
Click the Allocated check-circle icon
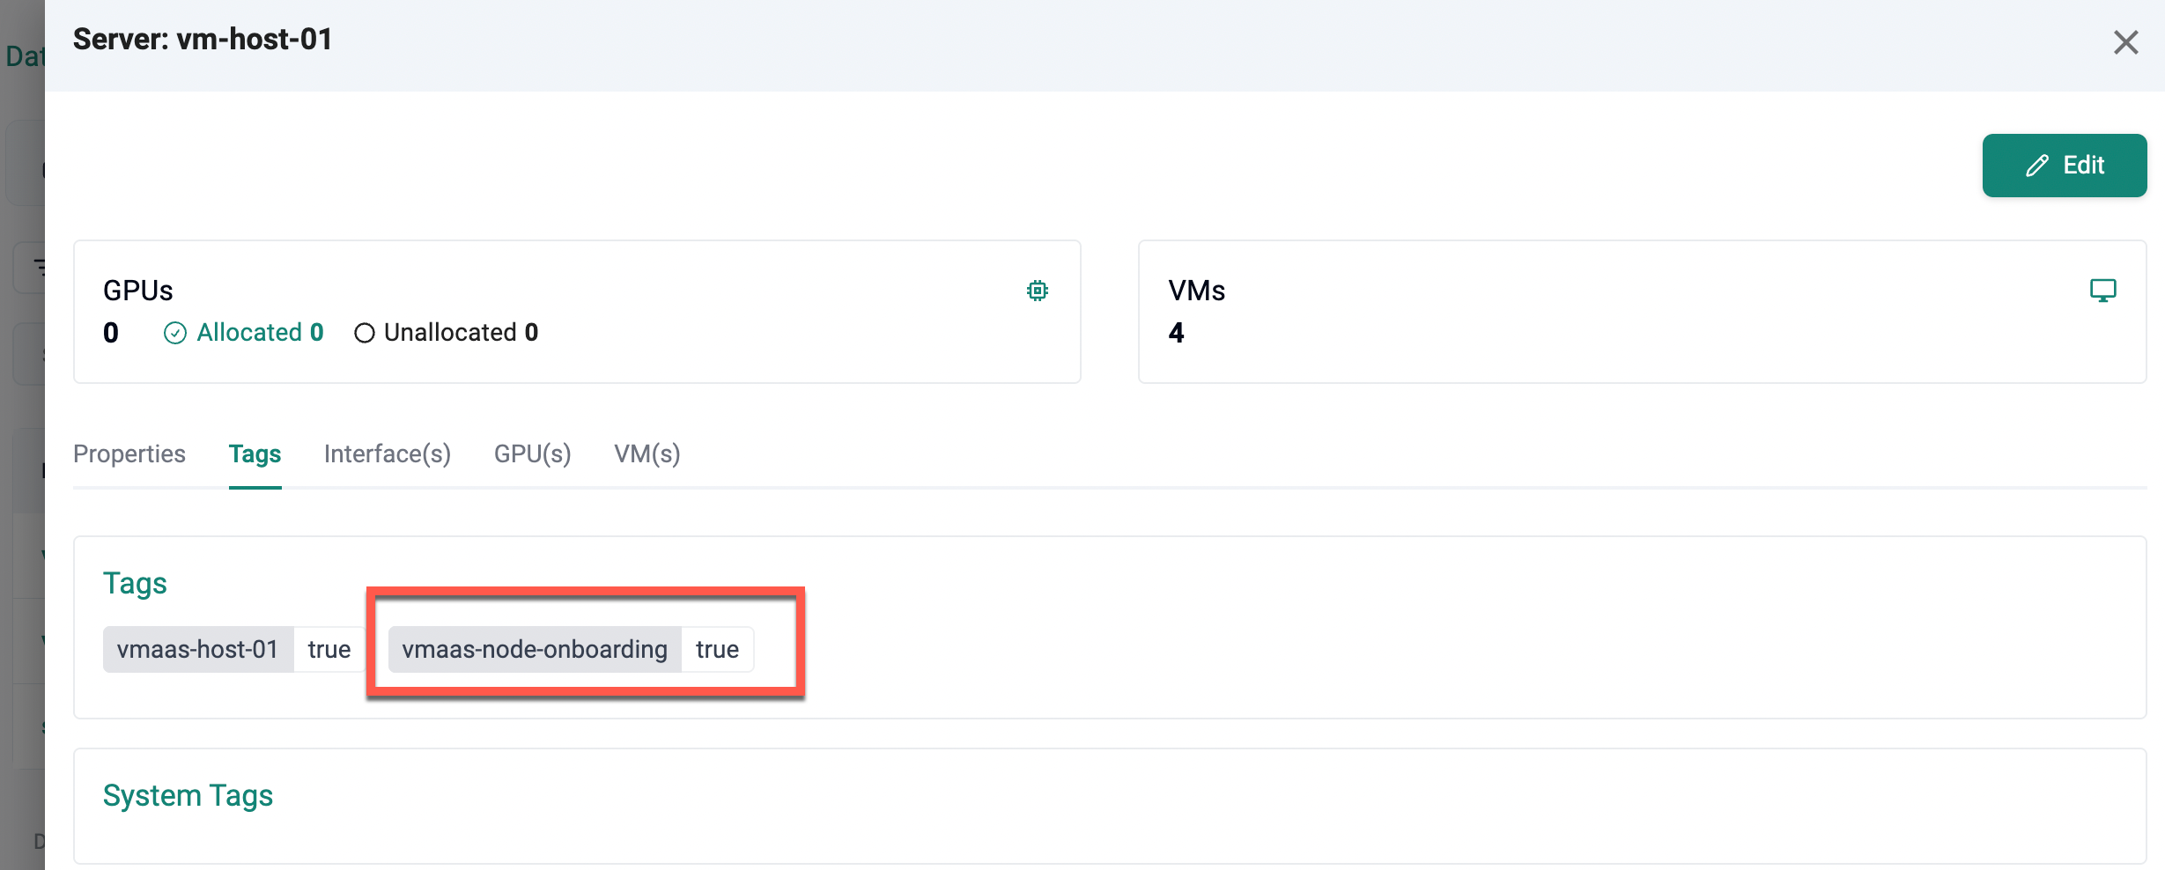(175, 333)
